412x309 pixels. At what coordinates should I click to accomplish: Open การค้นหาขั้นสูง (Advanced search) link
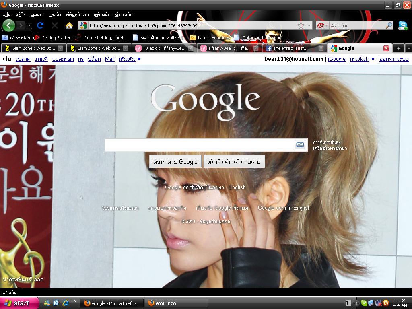pos(327,142)
